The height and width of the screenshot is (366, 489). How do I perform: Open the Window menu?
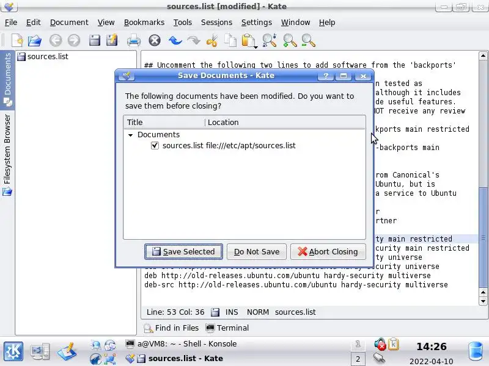[x=295, y=23]
